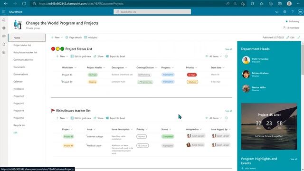
Task: Click the browser back arrow
Action: tap(6, 3)
